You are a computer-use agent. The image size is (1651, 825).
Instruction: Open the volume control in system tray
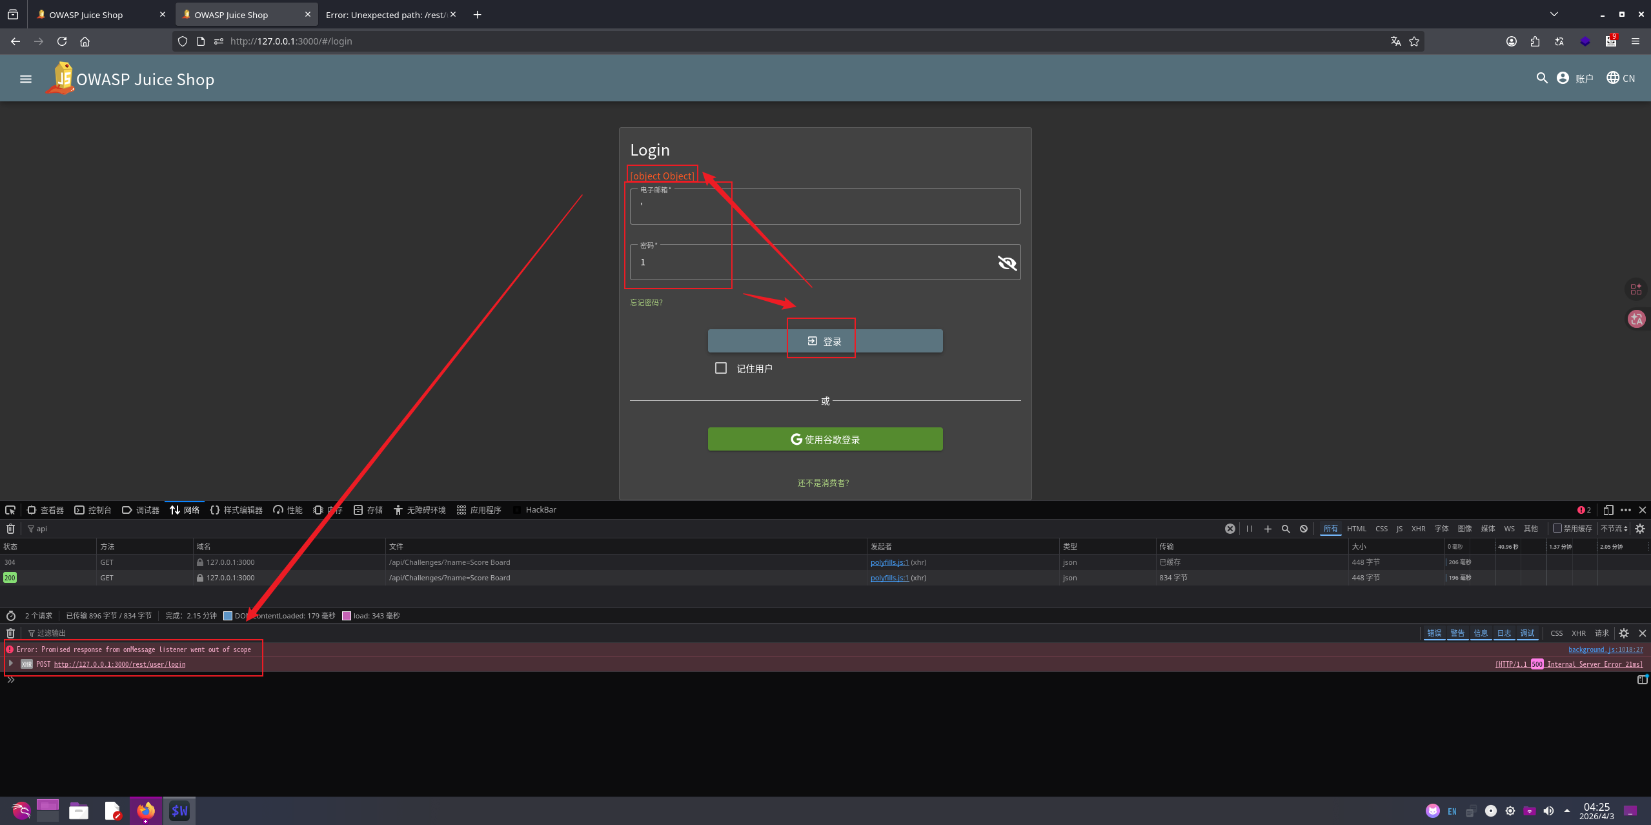1548,811
